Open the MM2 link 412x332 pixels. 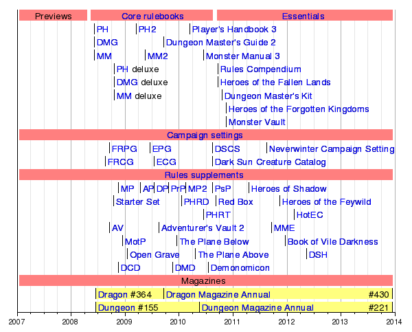[x=158, y=56]
